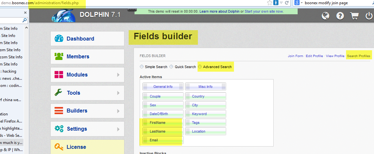
Task: Click the Settings gears icon
Action: 59,129
